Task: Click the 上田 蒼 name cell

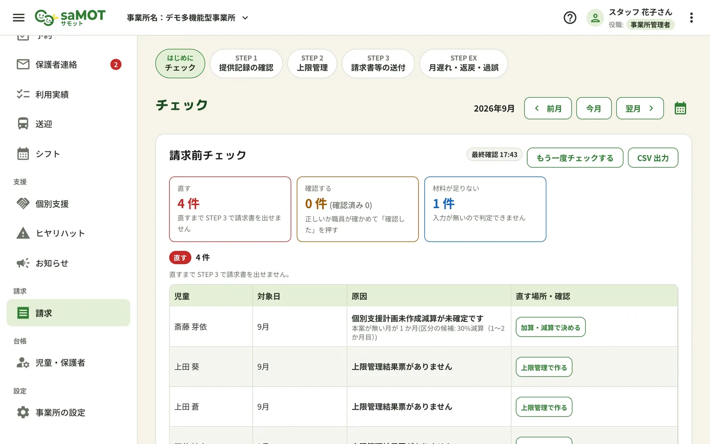Action: [x=211, y=407]
